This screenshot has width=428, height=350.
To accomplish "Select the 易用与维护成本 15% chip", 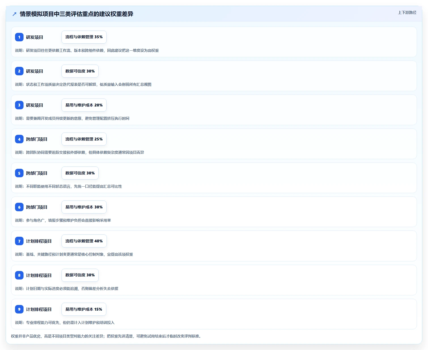I will tap(84, 309).
